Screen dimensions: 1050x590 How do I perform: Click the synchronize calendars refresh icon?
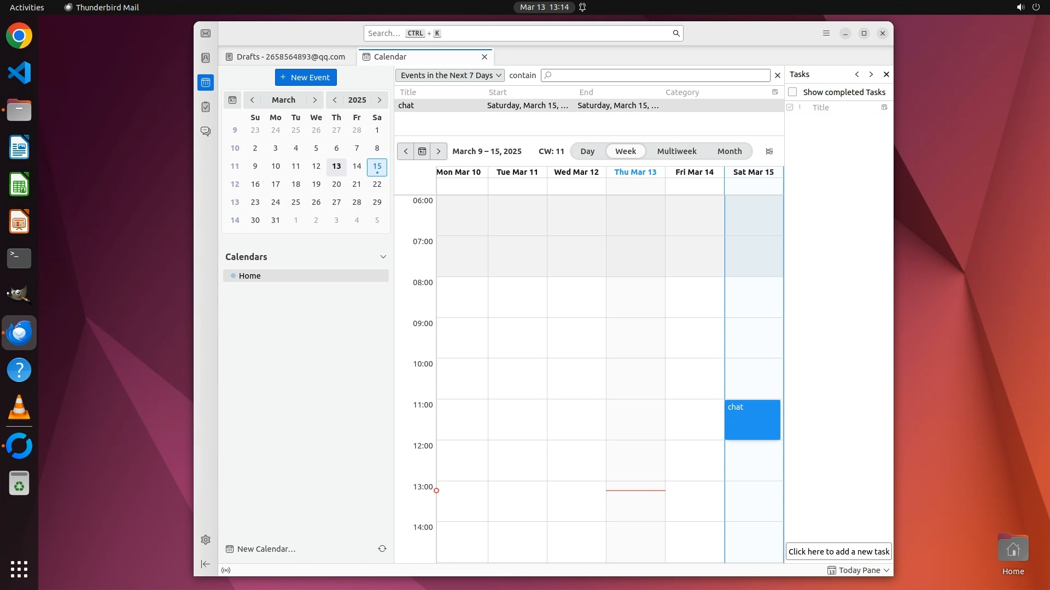point(382,548)
